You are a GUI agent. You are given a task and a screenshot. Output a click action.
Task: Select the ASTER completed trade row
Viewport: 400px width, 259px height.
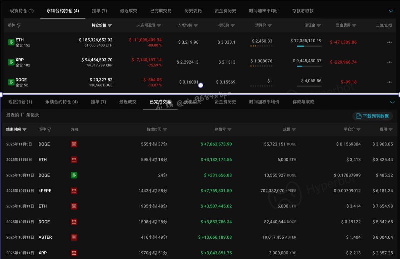tap(200, 237)
